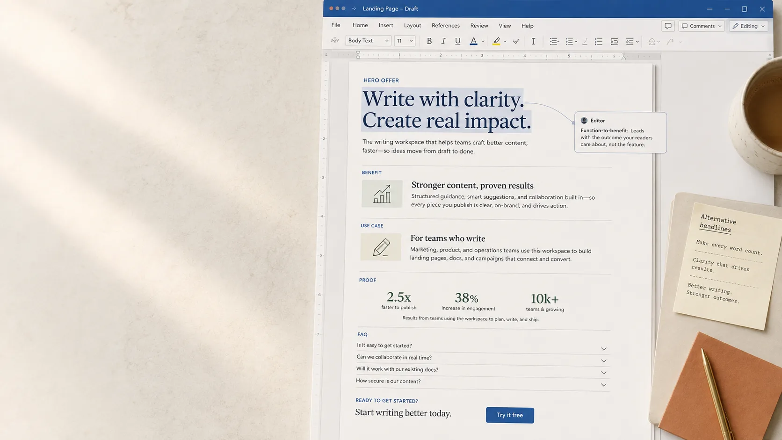Click the list icon left of the faint pencil
Screen dimensions: 782x440
(x=569, y=42)
